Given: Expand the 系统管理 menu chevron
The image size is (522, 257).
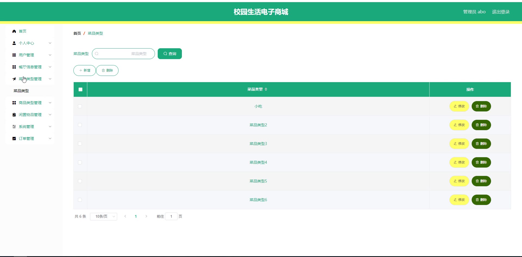Looking at the screenshot, I should click(50, 127).
